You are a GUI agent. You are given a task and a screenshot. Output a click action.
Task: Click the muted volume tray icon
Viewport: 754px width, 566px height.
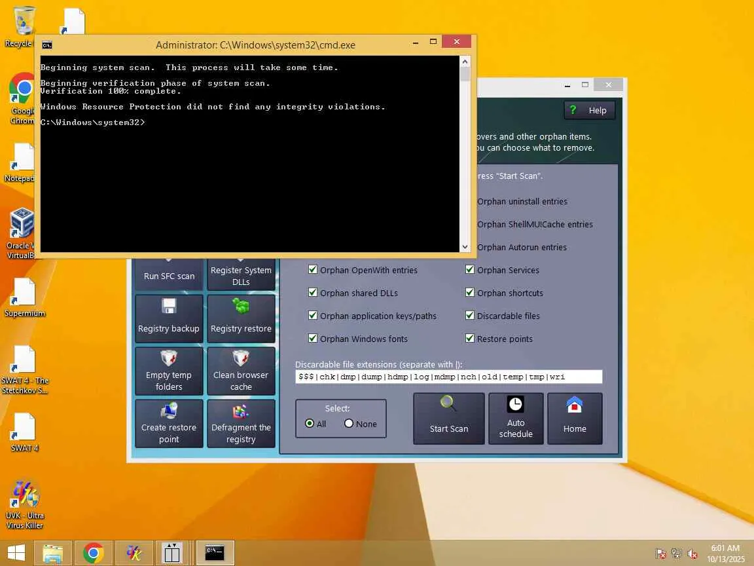coord(692,554)
